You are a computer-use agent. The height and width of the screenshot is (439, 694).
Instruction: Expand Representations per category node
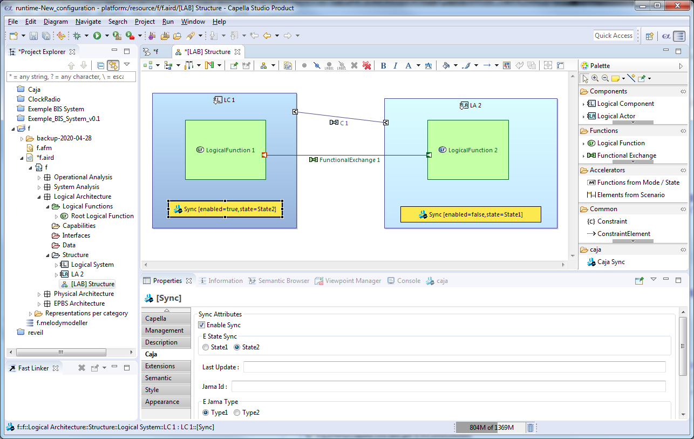coord(31,313)
